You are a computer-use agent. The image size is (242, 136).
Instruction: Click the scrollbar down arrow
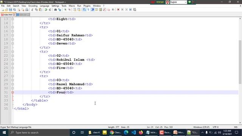240,123
